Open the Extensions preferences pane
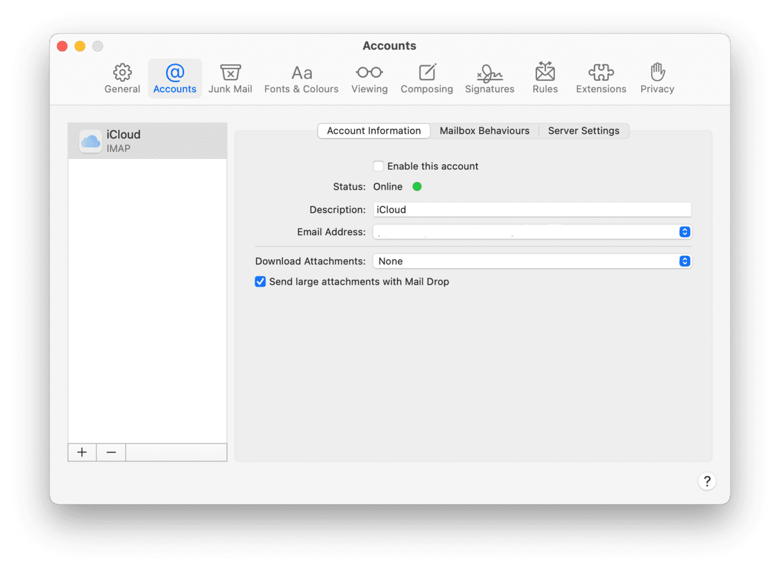This screenshot has width=780, height=570. click(x=600, y=79)
